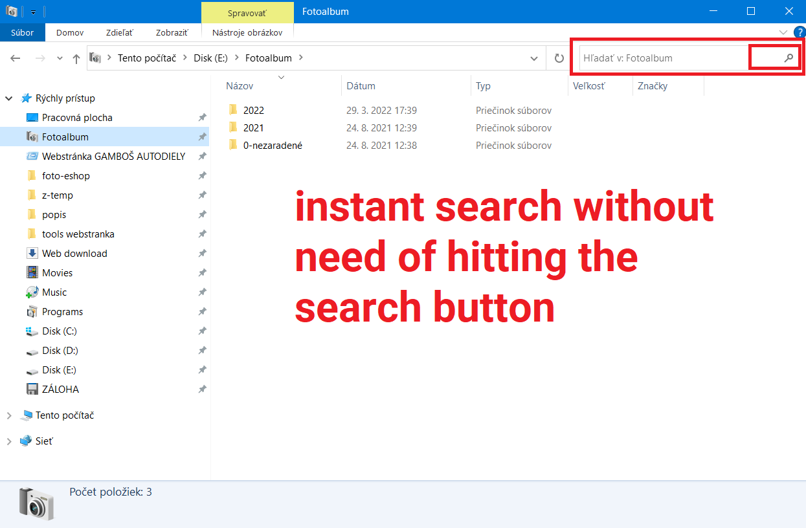806x528 pixels.
Task: Unpin Music from Rýchly prístup
Action: [x=202, y=292]
